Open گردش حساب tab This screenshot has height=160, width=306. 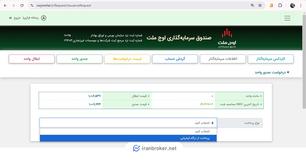(x=175, y=59)
